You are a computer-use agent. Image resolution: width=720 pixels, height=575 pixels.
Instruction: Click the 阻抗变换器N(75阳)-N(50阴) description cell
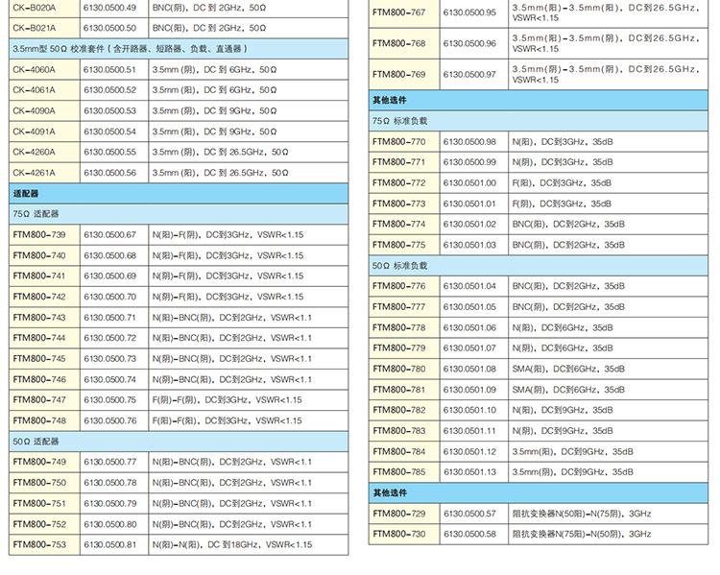pos(582,534)
